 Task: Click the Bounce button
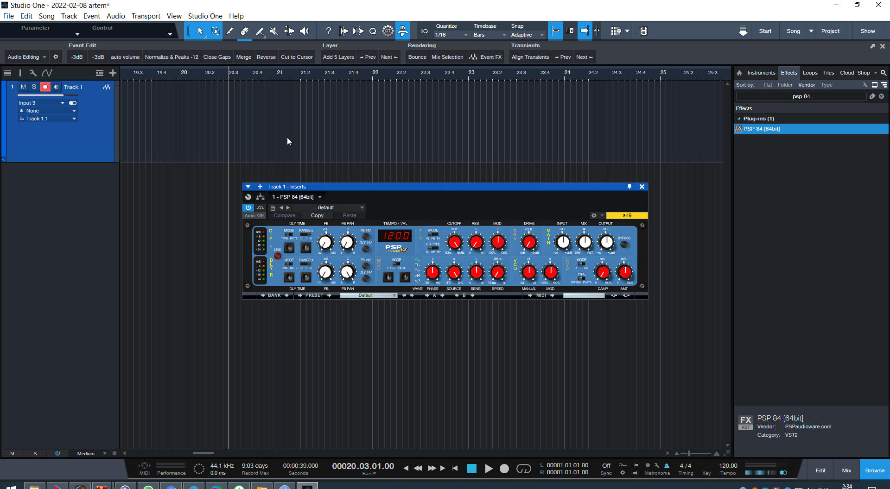(x=417, y=57)
